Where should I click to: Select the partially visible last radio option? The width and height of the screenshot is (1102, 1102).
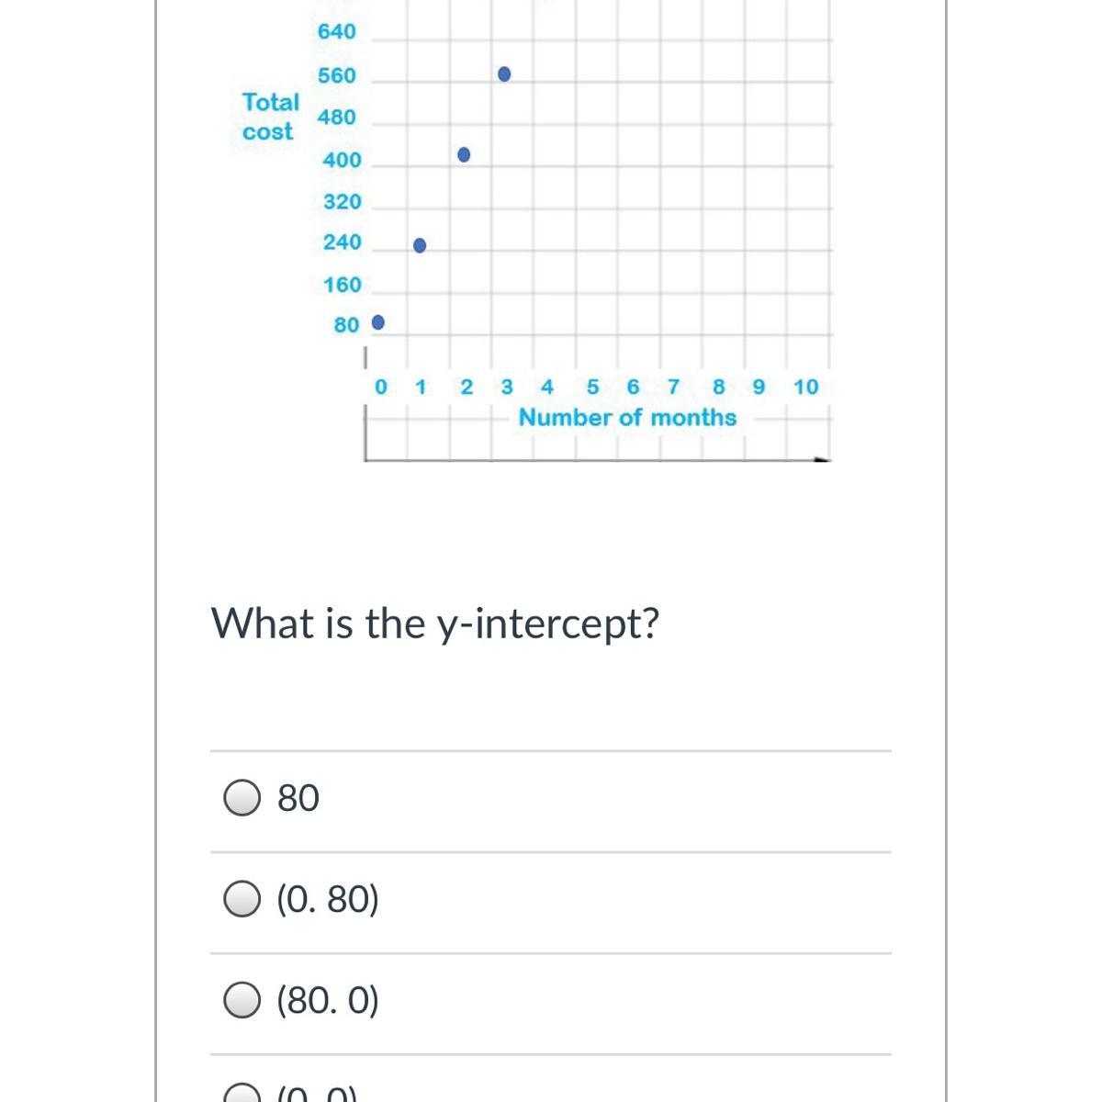(242, 1095)
